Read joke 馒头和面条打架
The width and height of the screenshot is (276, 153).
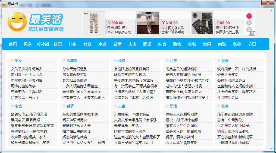click(x=75, y=75)
